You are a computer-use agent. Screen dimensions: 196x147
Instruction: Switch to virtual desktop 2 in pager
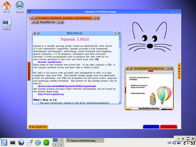coord(61,140)
